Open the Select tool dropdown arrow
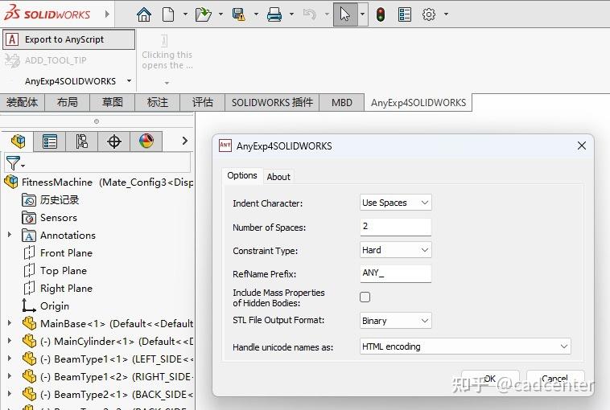Viewport: 610px width, 410px height. (363, 14)
